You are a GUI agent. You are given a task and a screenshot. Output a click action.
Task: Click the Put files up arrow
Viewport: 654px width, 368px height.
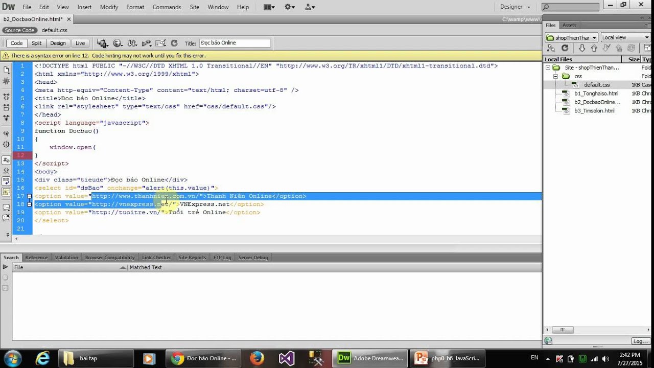point(594,48)
